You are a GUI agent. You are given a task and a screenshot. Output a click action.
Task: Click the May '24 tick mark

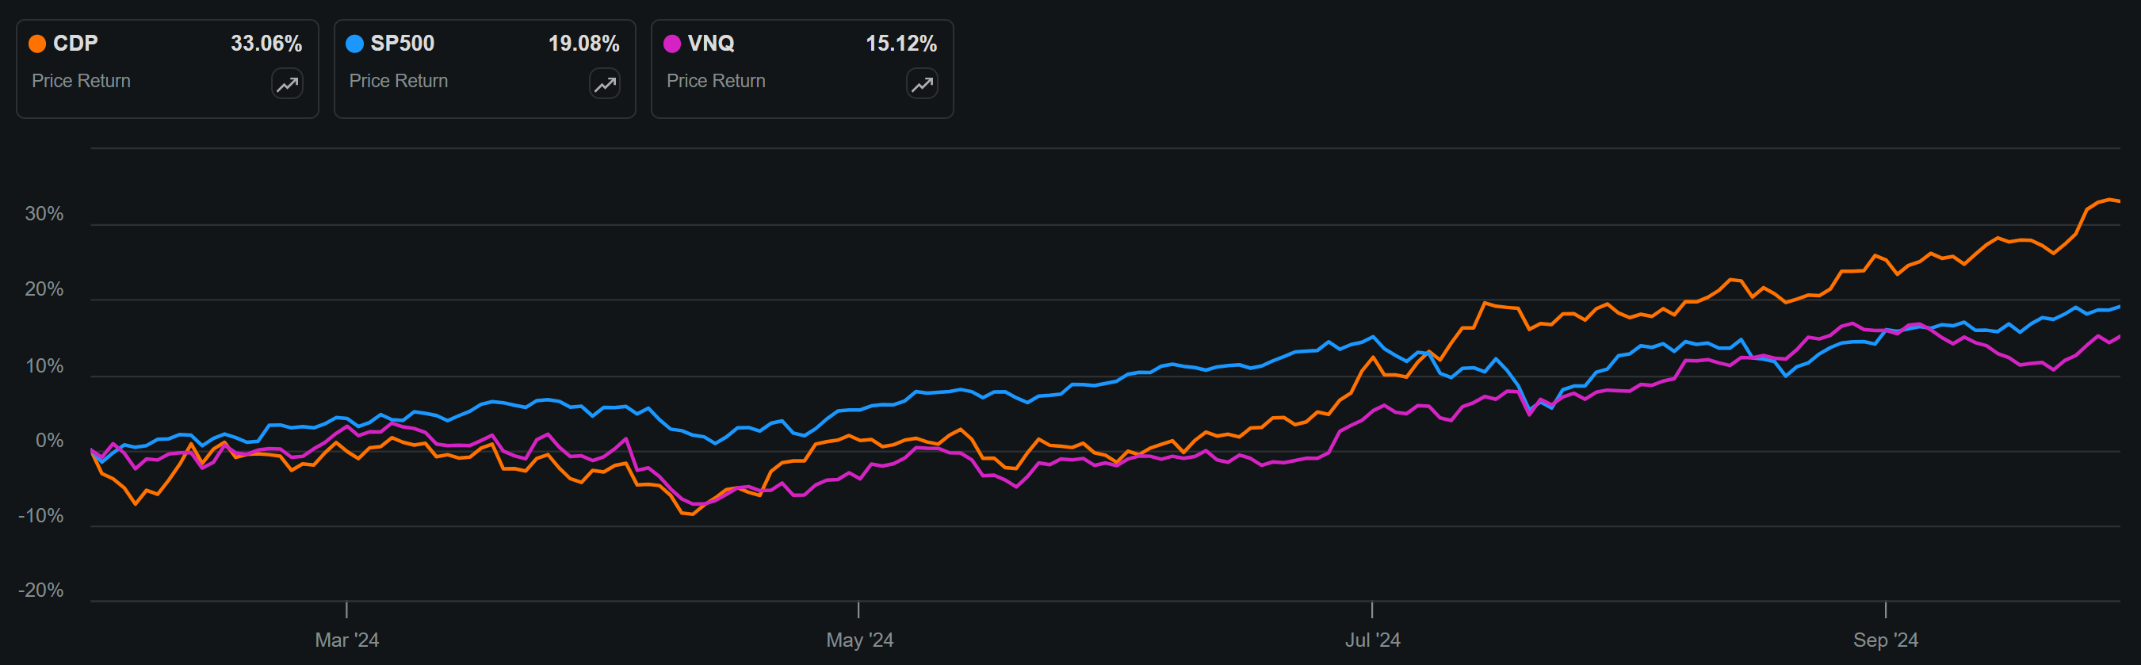pyautogui.click(x=858, y=610)
